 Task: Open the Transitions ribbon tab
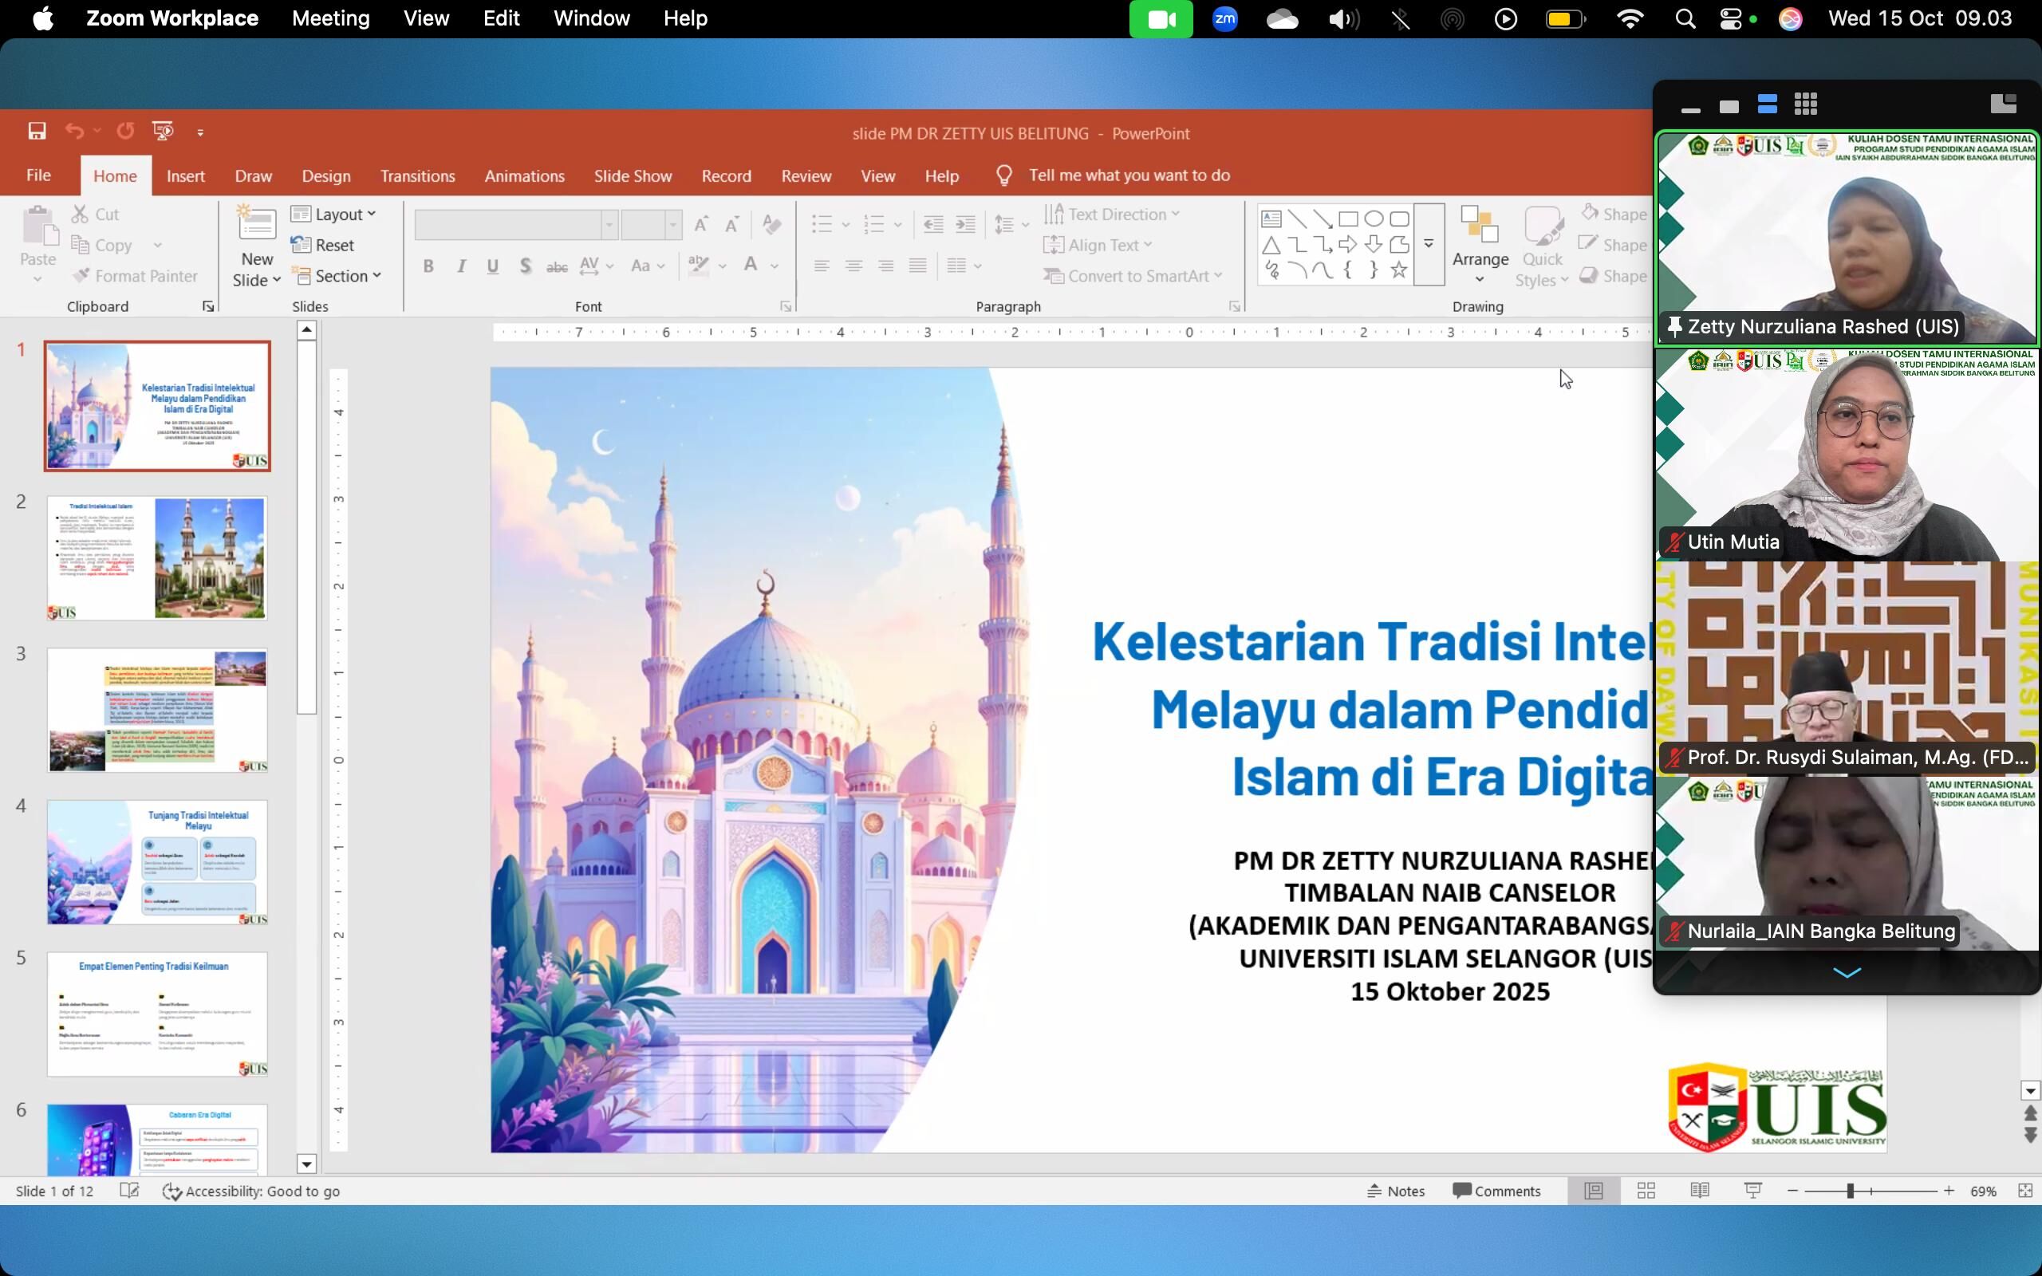(418, 175)
